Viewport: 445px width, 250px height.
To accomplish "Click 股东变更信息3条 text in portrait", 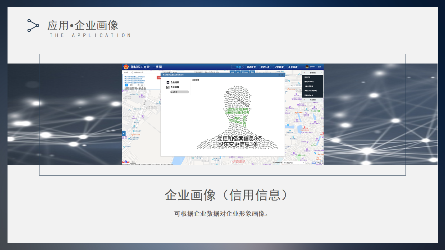I will (x=238, y=144).
